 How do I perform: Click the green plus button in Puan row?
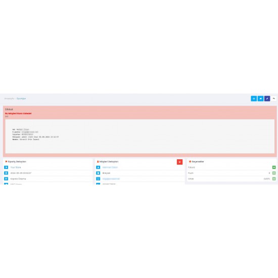(x=274, y=173)
